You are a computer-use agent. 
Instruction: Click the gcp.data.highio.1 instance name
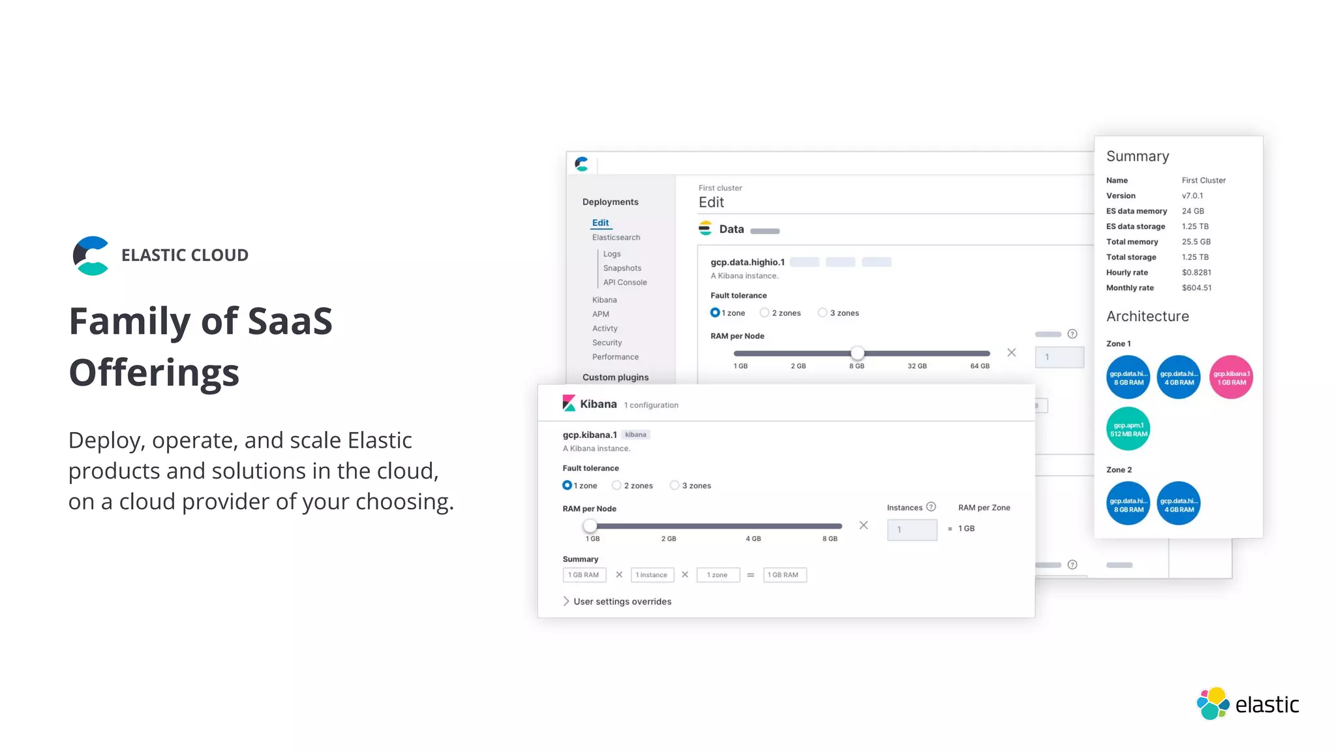pyautogui.click(x=748, y=262)
